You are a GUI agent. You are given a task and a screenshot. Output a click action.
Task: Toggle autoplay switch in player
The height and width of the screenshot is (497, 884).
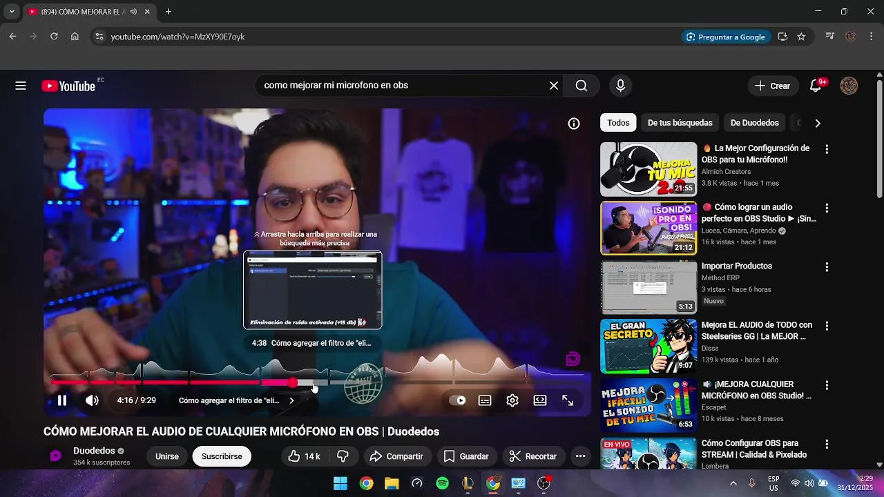coord(457,400)
